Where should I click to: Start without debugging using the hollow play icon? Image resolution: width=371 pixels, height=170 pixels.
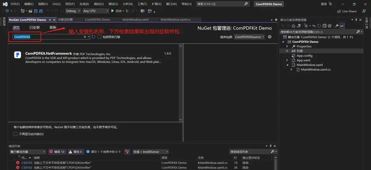tap(127, 11)
